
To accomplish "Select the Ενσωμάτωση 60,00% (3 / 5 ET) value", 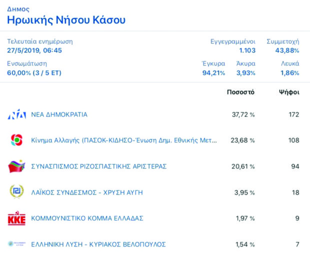I will click(34, 73).
